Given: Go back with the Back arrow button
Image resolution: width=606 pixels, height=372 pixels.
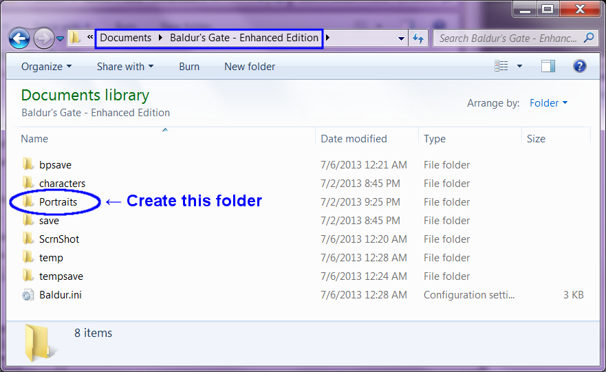Looking at the screenshot, I should 19,39.
